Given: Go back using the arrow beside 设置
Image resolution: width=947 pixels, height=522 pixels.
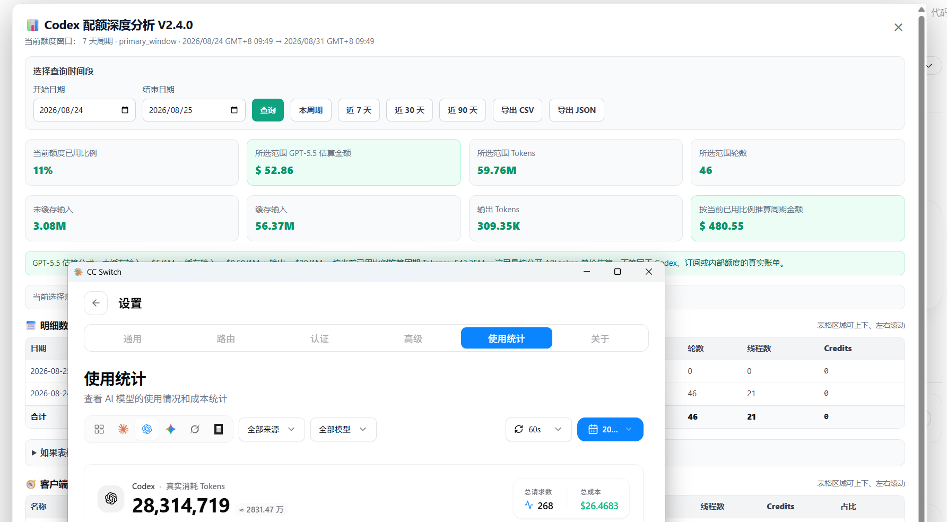Looking at the screenshot, I should point(96,303).
